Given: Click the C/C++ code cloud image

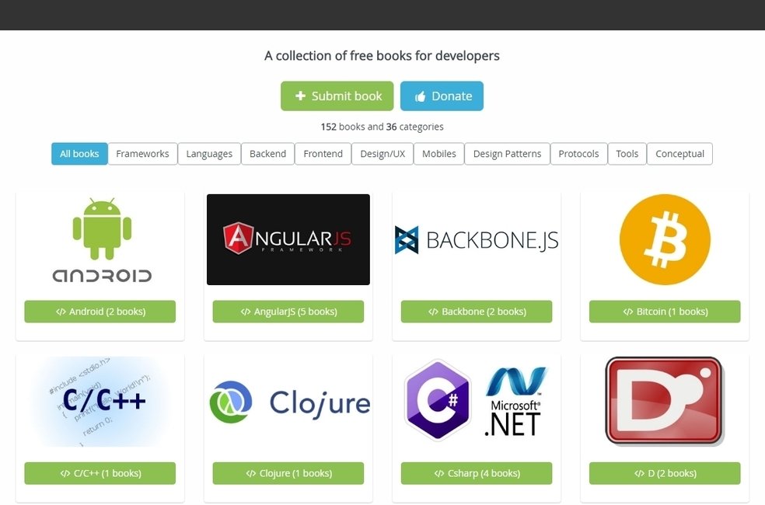Looking at the screenshot, I should point(100,401).
